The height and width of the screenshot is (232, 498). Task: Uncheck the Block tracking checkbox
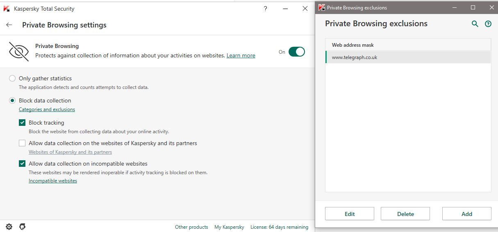click(22, 123)
